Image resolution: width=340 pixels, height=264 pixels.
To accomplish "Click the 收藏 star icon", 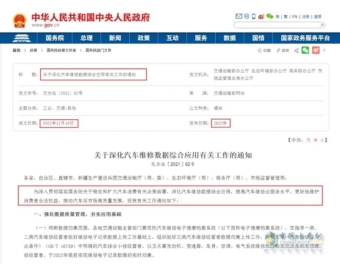I will click(x=259, y=50).
